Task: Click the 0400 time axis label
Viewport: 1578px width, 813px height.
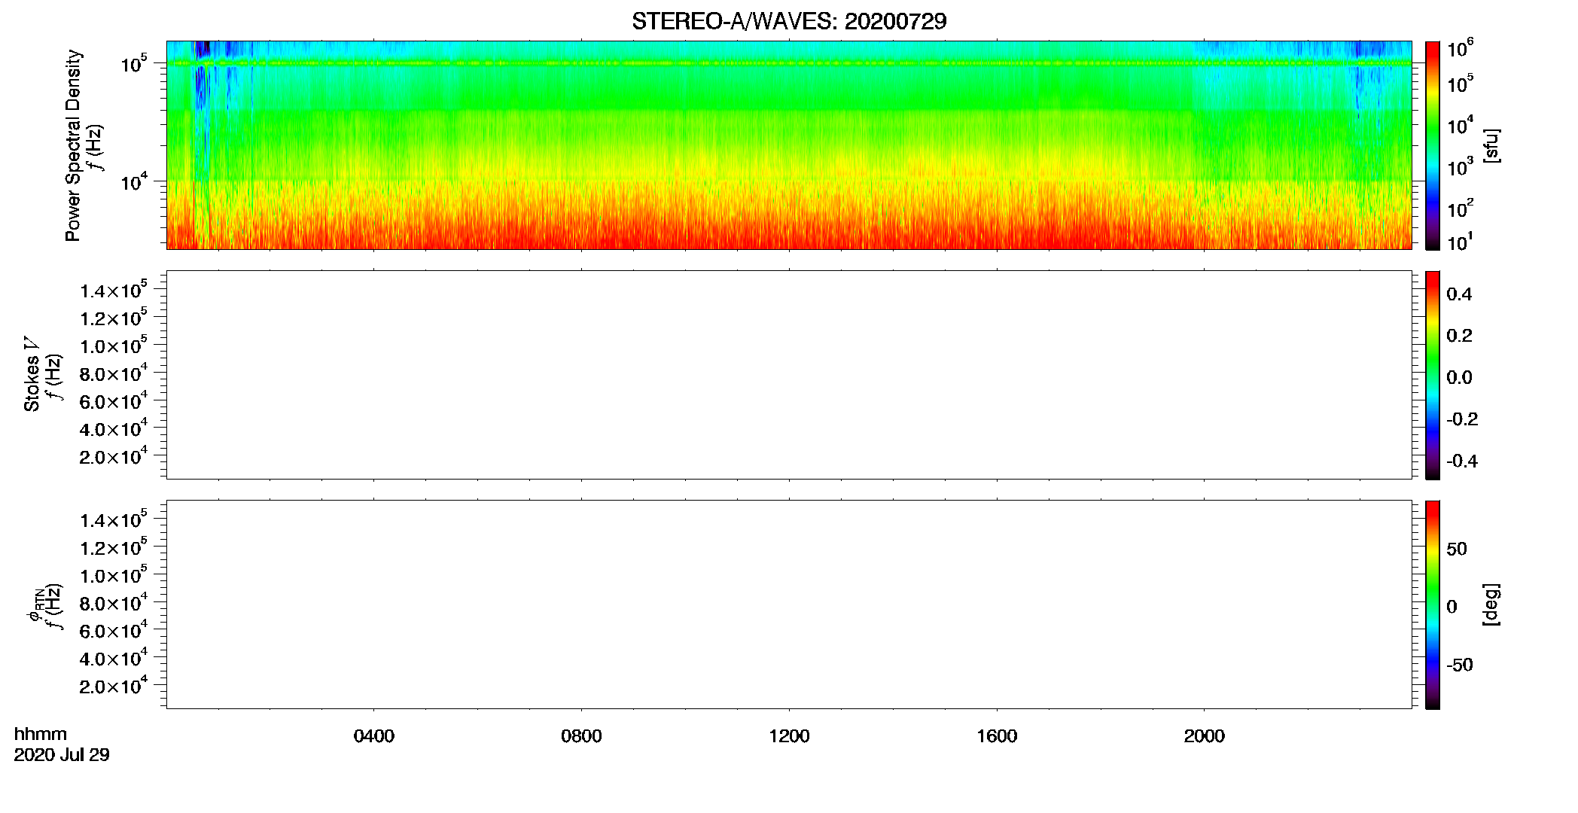Action: pyautogui.click(x=374, y=736)
